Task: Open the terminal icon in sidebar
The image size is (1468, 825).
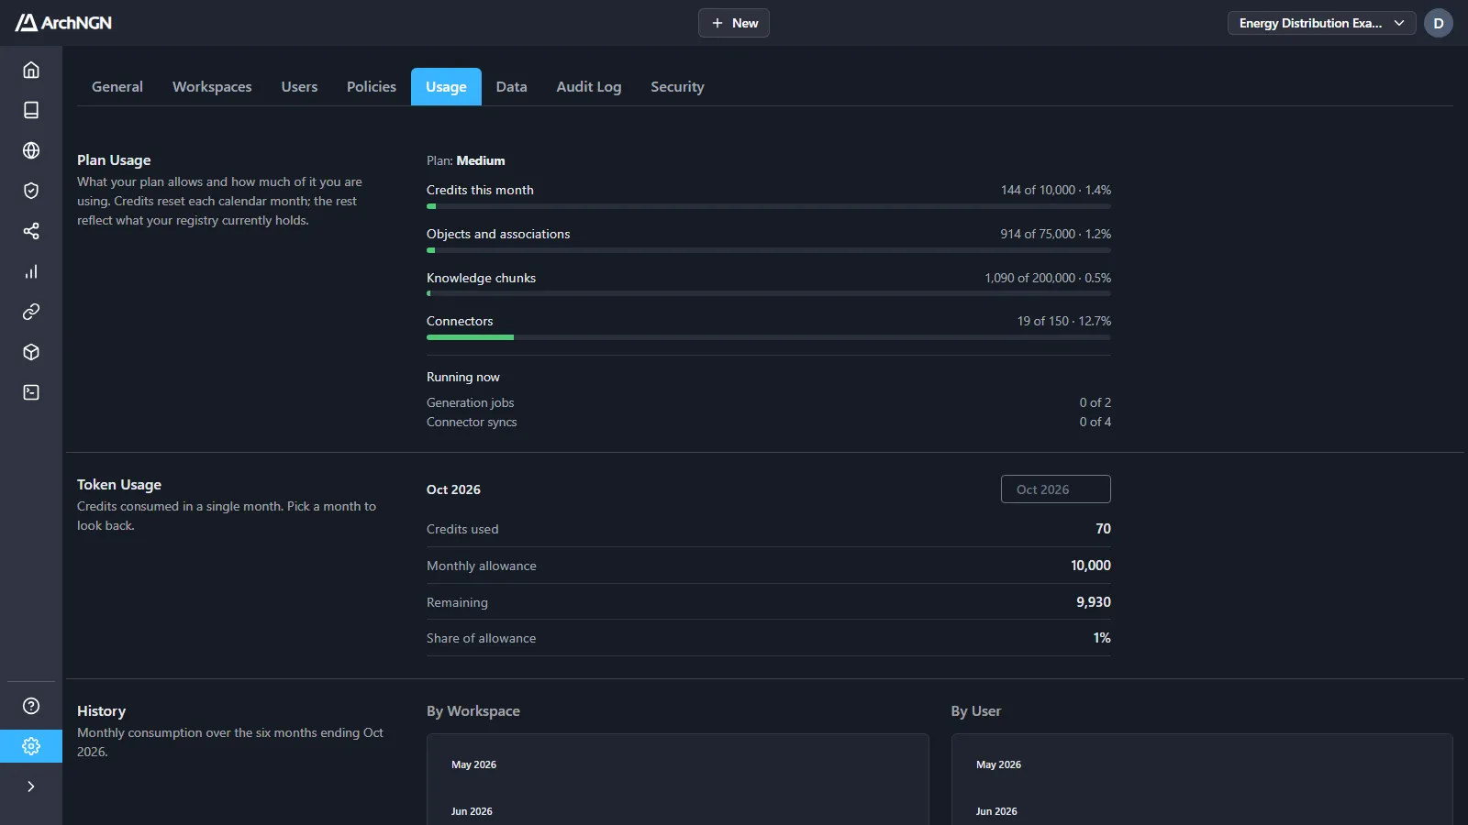Action: coord(31,392)
